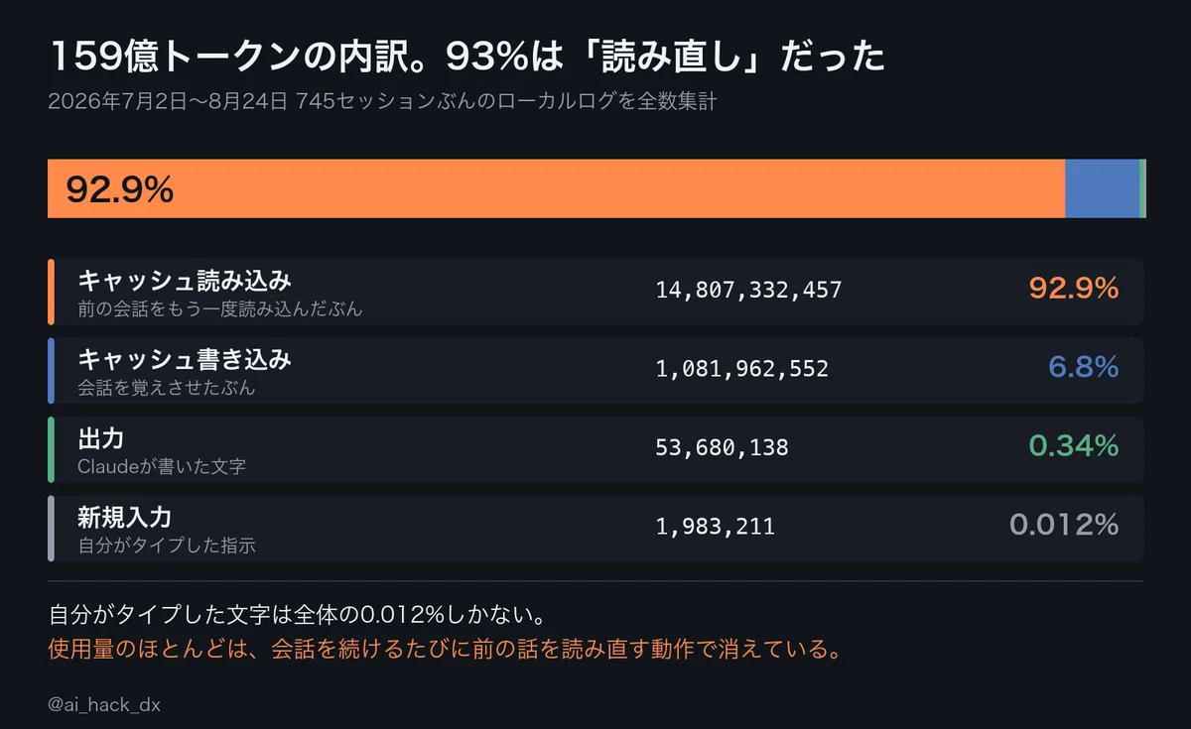Click the value 1,983,211
This screenshot has width=1191, height=729.
(x=715, y=527)
